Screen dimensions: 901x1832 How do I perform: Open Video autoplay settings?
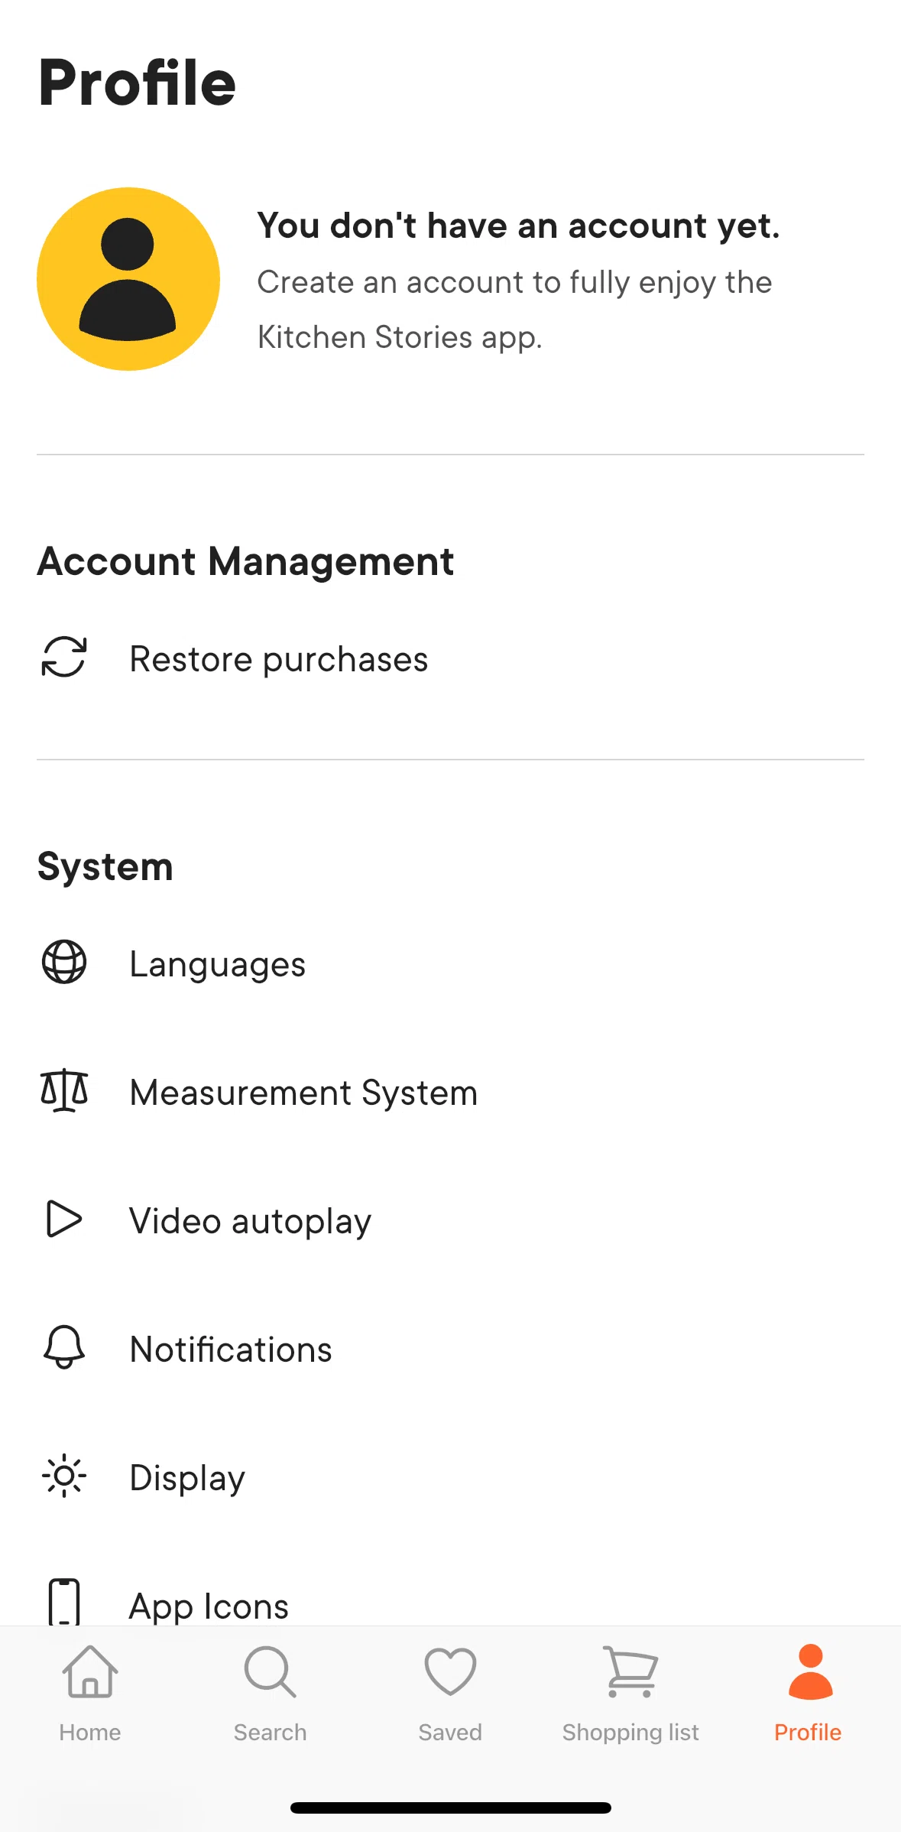(x=450, y=1220)
